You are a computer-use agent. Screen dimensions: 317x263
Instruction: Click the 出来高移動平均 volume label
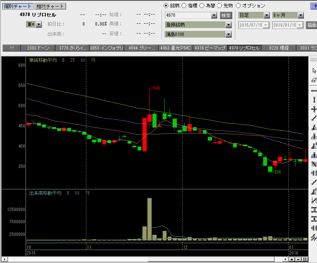point(45,193)
